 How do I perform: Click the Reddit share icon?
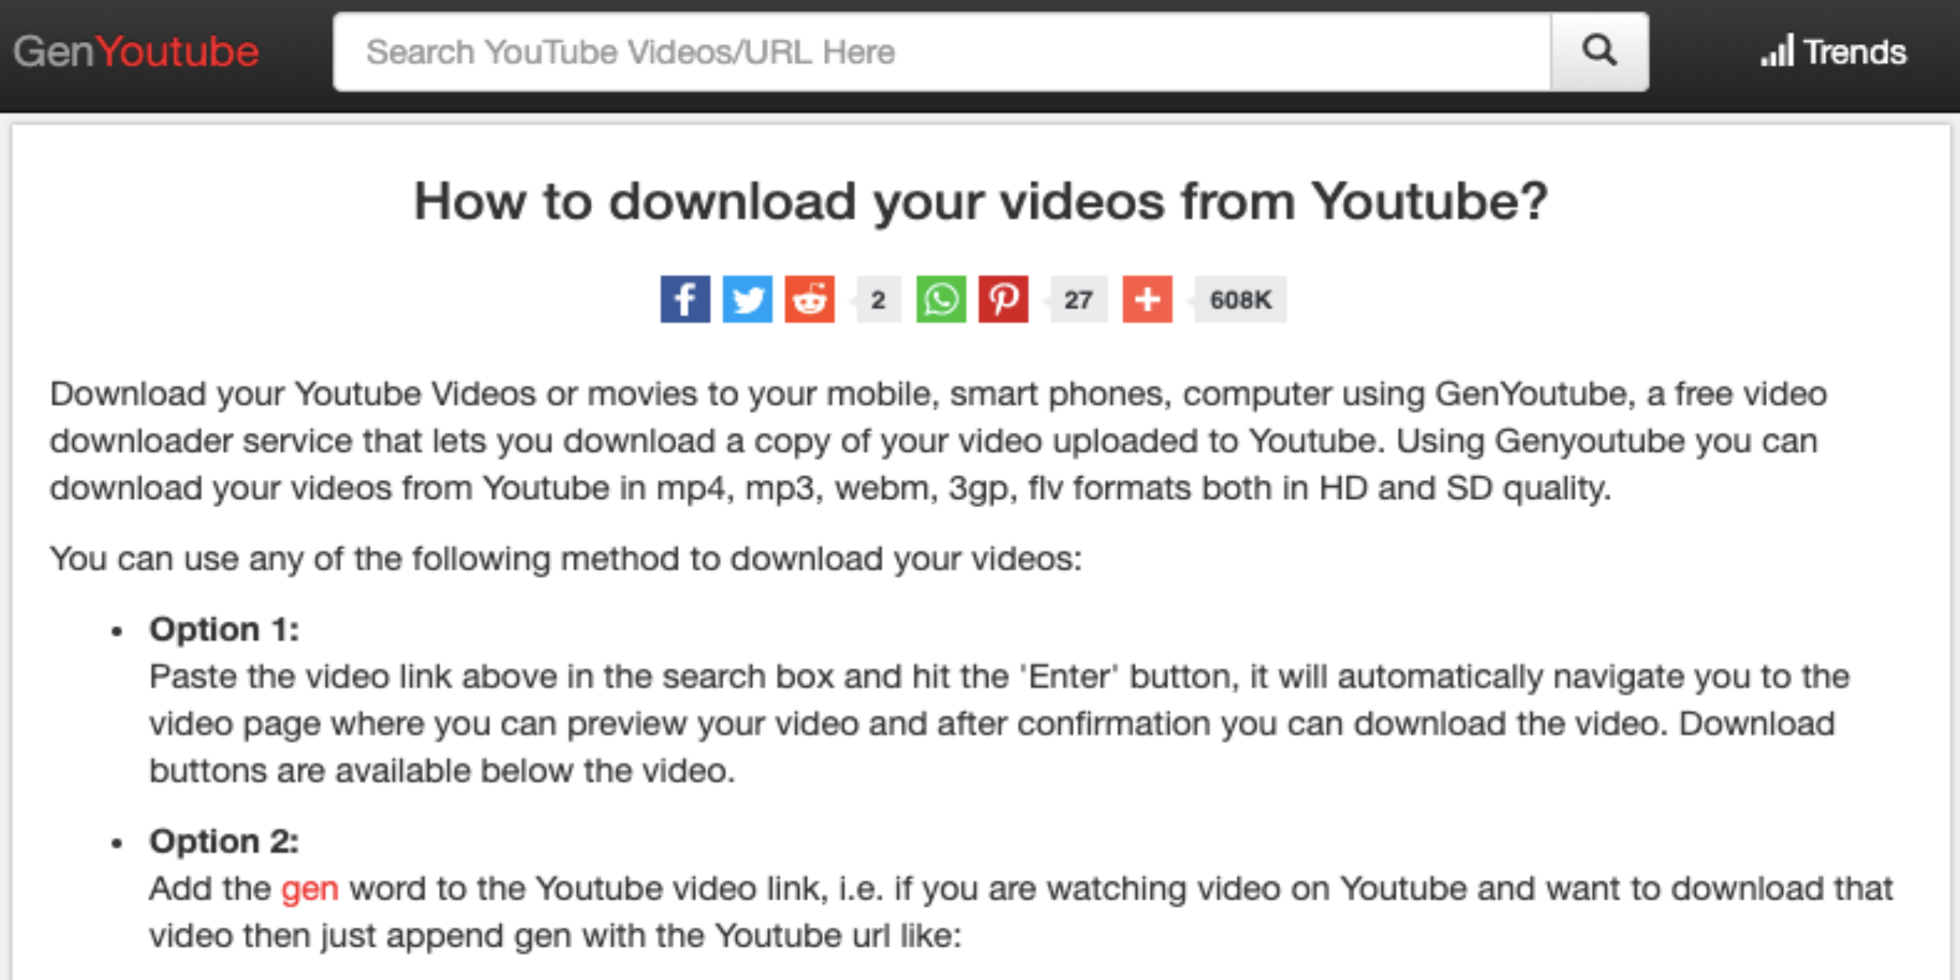click(x=812, y=297)
